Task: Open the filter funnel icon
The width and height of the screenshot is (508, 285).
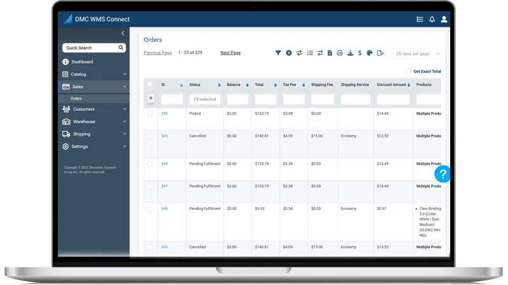Action: 278,53
